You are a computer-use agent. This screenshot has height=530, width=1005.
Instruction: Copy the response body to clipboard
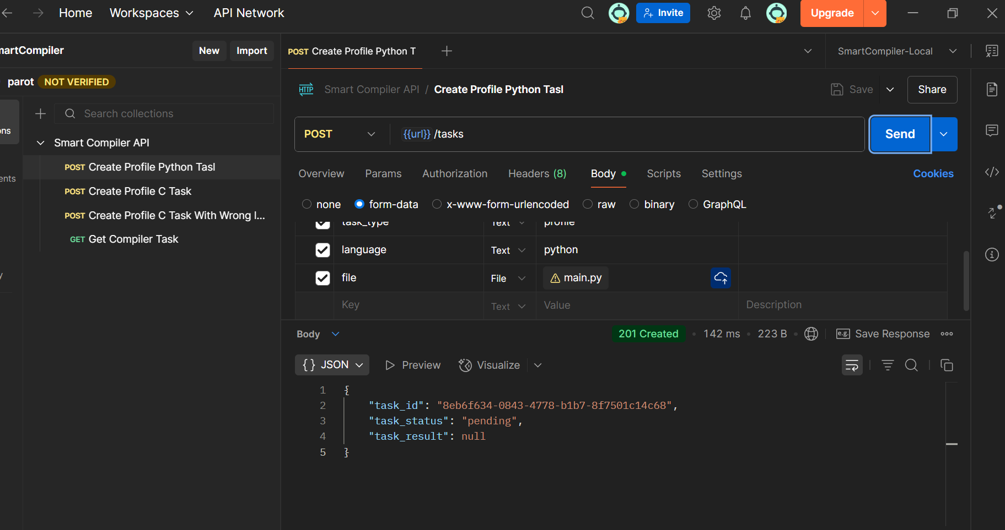pos(947,365)
